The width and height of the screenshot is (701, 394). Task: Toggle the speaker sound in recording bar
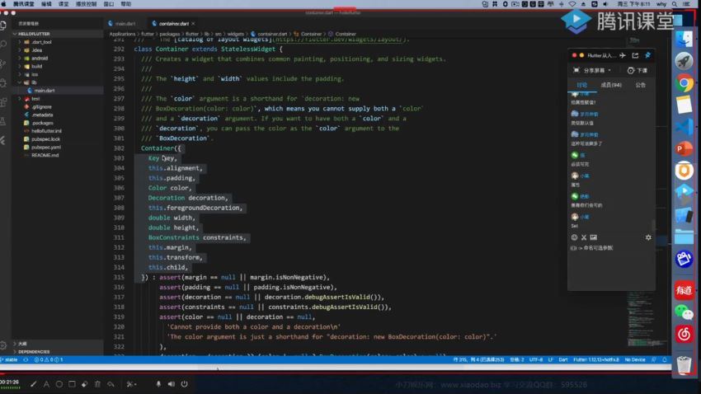click(x=172, y=384)
